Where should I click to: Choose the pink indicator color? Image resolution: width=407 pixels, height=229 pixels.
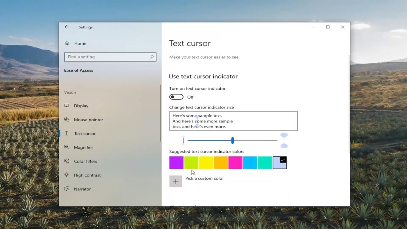point(236,163)
